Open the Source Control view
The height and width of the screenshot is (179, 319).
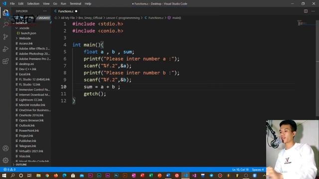click(5, 37)
